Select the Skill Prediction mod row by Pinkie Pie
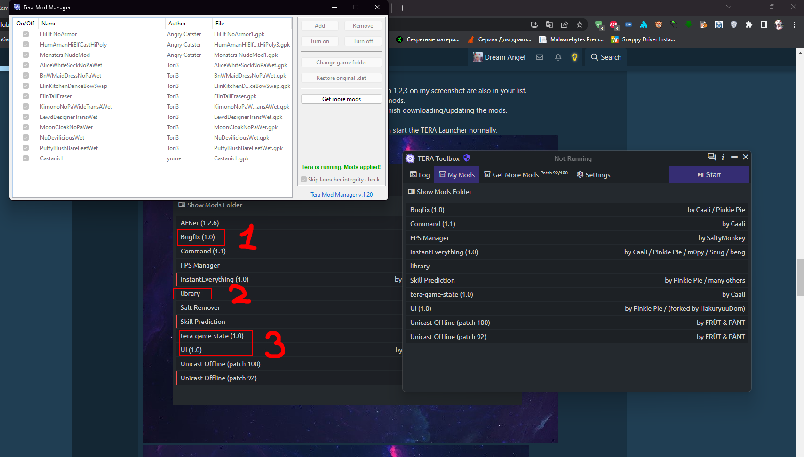 point(577,280)
